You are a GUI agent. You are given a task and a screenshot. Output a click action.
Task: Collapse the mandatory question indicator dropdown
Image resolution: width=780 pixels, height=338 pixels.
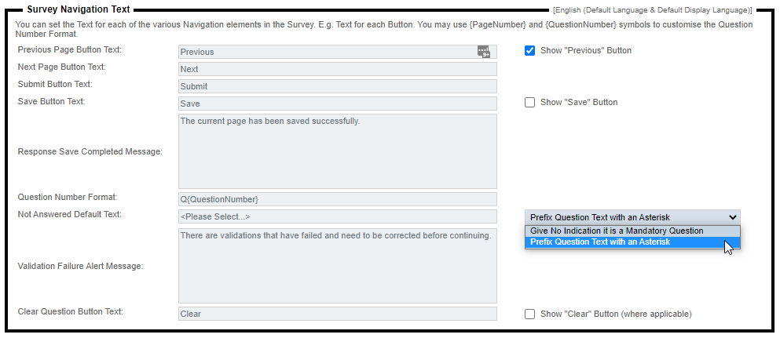coord(632,217)
